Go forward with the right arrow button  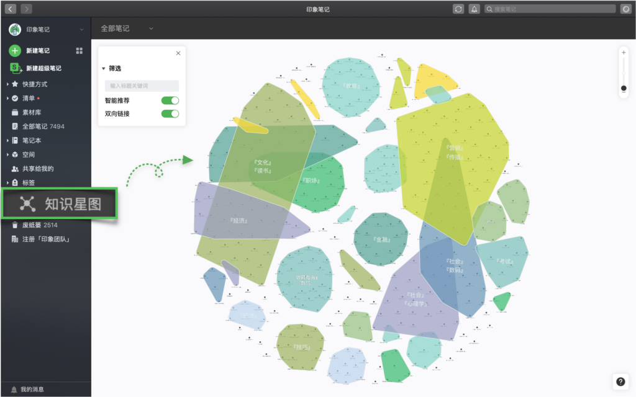tap(26, 9)
